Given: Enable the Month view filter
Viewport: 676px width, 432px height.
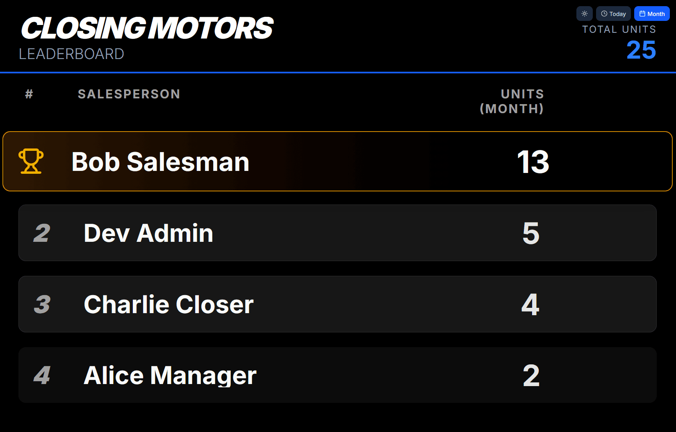Looking at the screenshot, I should pyautogui.click(x=652, y=14).
